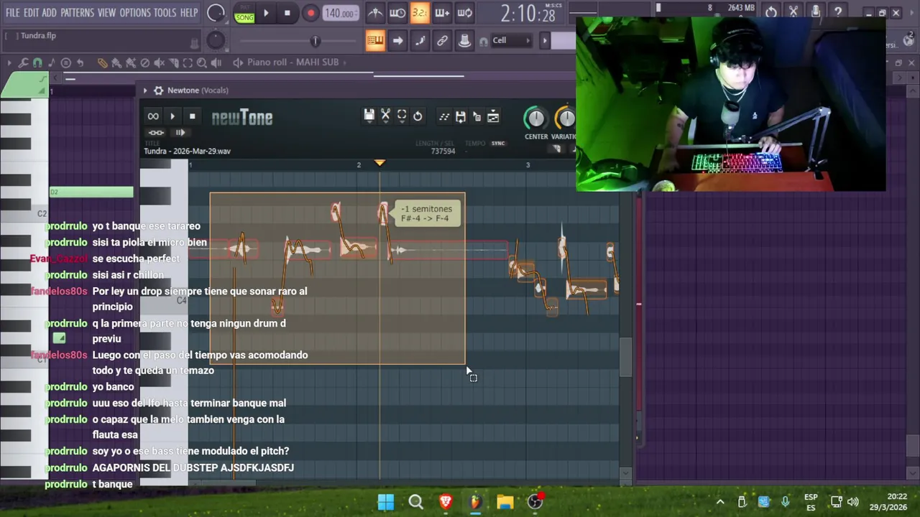The width and height of the screenshot is (920, 517).
Task: Click Newtone stop button
Action: pyautogui.click(x=192, y=116)
